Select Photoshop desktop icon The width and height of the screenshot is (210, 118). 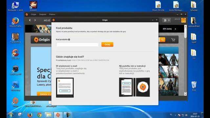point(15,86)
